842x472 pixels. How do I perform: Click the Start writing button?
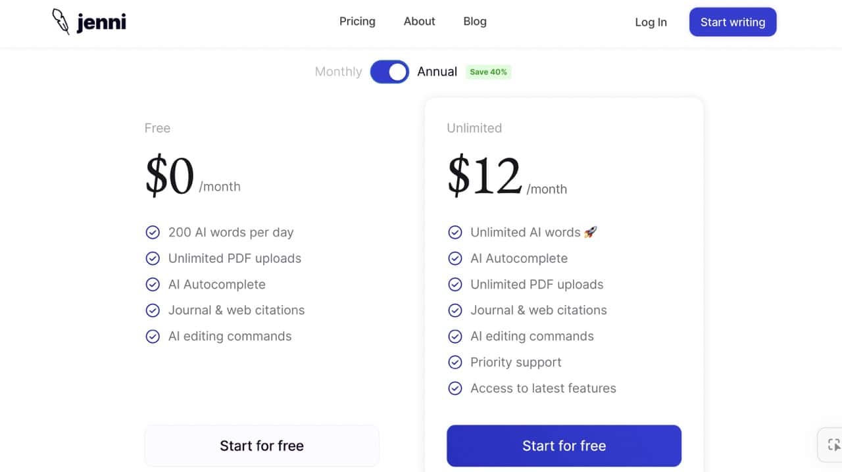[732, 22]
